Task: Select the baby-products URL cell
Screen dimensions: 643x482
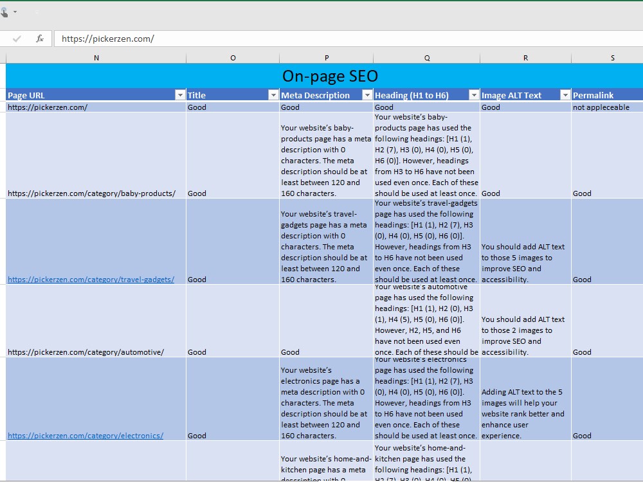Action: click(x=96, y=156)
